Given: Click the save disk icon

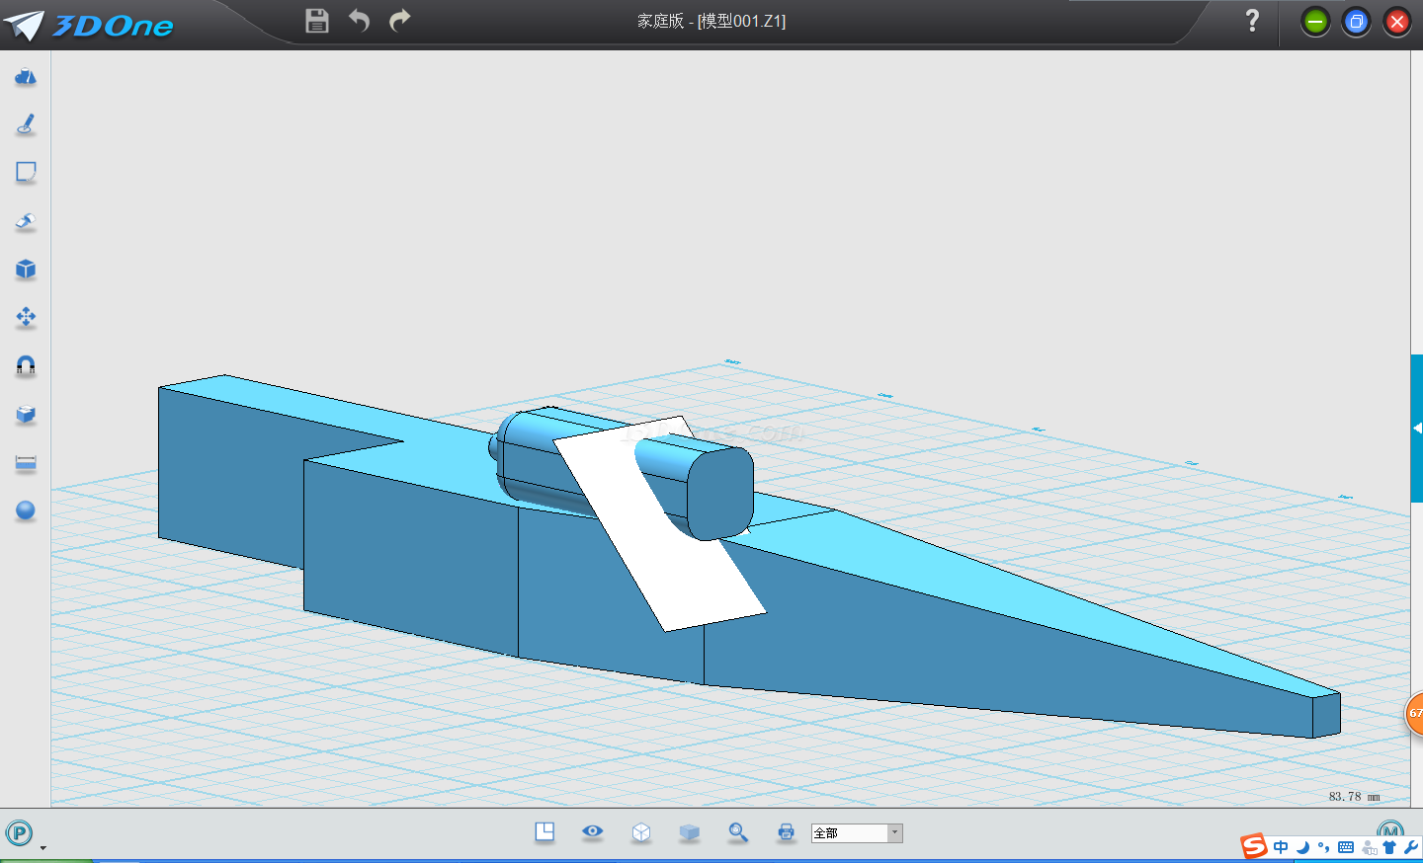Looking at the screenshot, I should (x=317, y=21).
